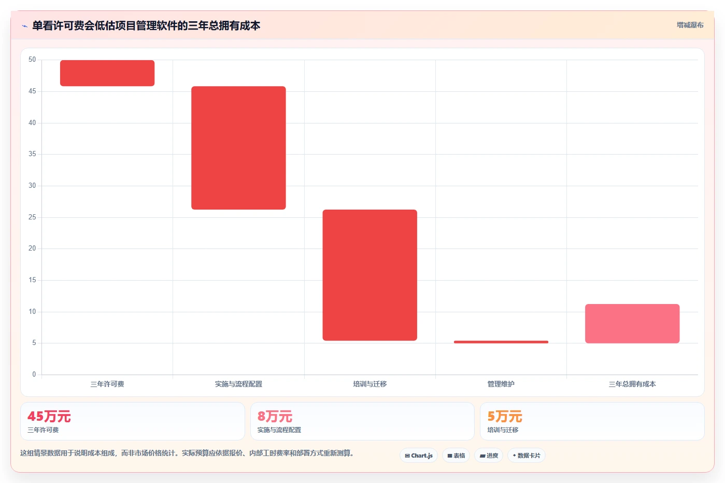Click the 培训与迁移 waterfall bar
Image resolution: width=725 pixels, height=483 pixels.
pos(369,275)
